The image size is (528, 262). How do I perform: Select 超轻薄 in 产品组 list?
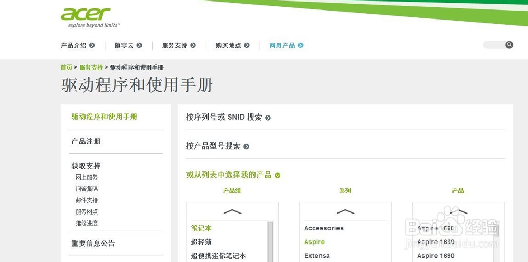(201, 242)
